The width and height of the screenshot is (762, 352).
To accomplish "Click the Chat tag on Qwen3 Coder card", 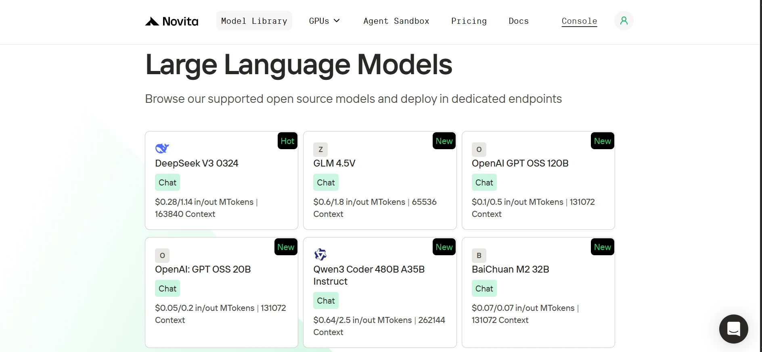I will (x=326, y=301).
